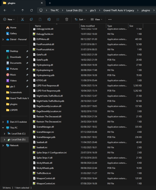Viewport: 156px width, 190px height.
Task: Open Gallery in navigation pane
Action: point(11,33)
